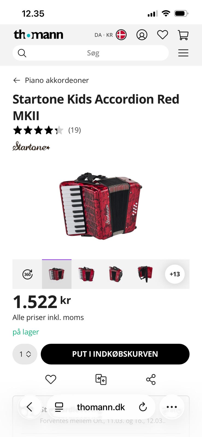Open the shopping cart icon
Viewport: 202px width, 437px height.
pos(183,35)
